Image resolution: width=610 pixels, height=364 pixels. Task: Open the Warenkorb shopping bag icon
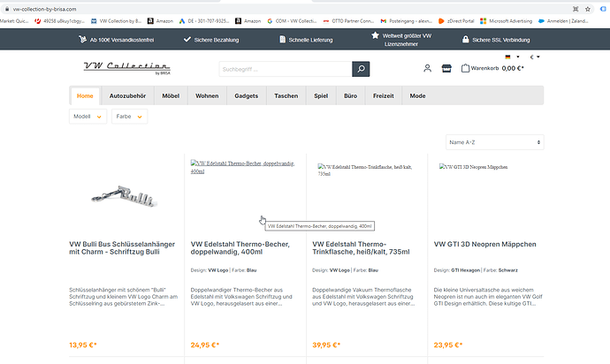[465, 68]
